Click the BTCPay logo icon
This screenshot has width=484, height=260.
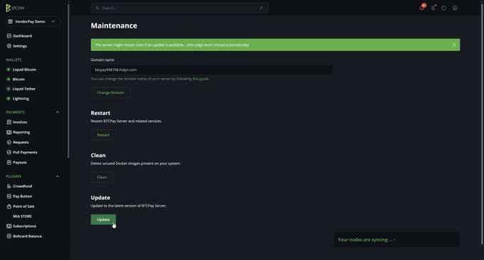click(x=8, y=8)
